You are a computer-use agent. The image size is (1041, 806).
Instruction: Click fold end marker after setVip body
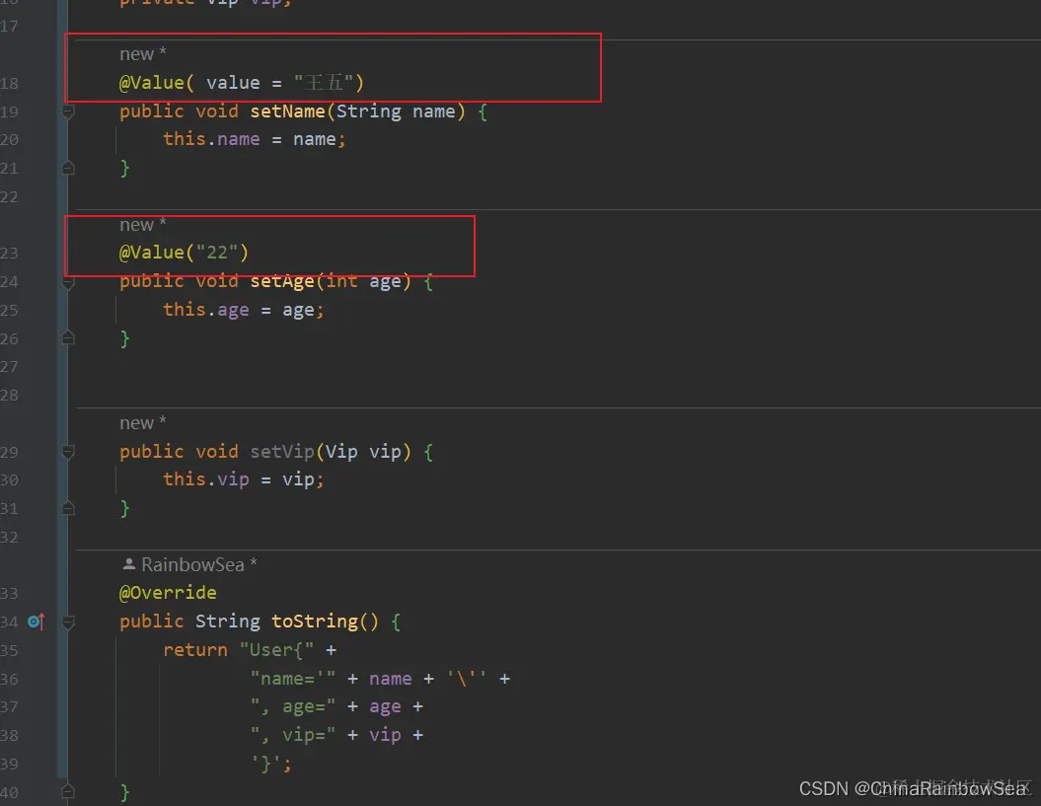click(68, 509)
